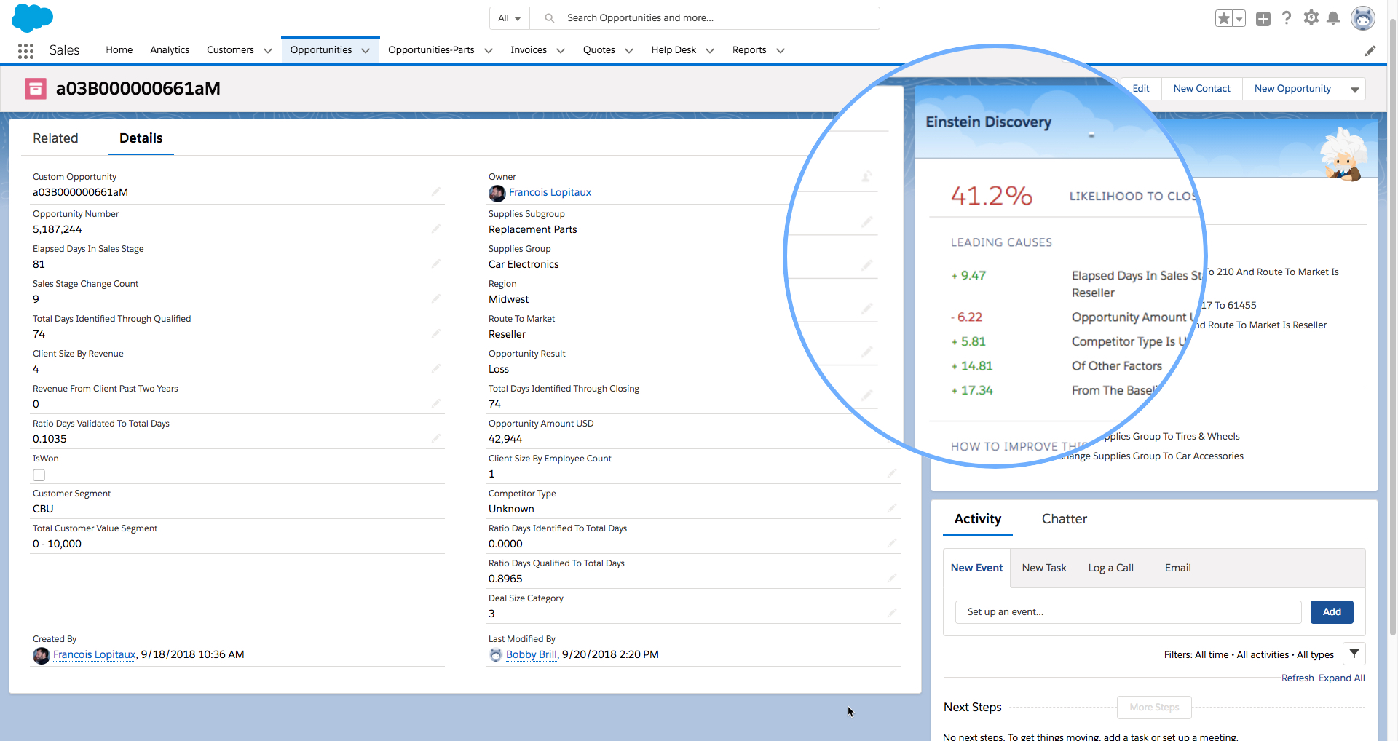Image resolution: width=1398 pixels, height=741 pixels.
Task: Open the Global Actions plus icon
Action: click(x=1263, y=19)
